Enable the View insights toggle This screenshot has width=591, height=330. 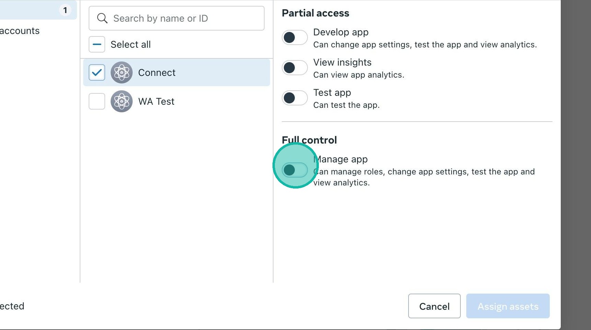click(294, 68)
